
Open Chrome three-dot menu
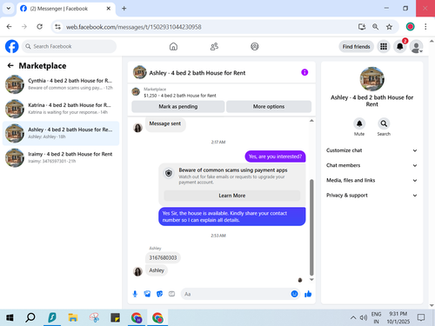(x=425, y=27)
